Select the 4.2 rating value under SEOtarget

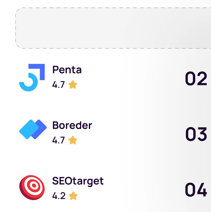pyautogui.click(x=59, y=196)
